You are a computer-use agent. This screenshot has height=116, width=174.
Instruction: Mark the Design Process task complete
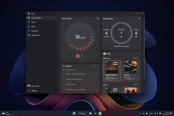[64, 84]
